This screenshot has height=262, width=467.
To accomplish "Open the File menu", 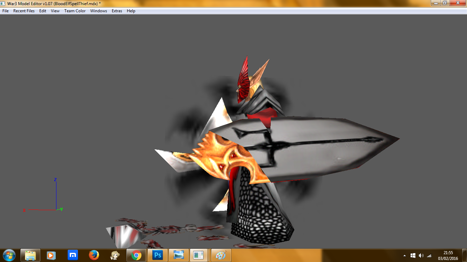I will [5, 11].
